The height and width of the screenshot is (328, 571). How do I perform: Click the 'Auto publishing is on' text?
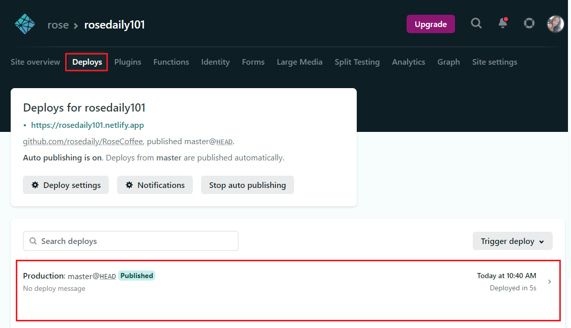coord(63,158)
